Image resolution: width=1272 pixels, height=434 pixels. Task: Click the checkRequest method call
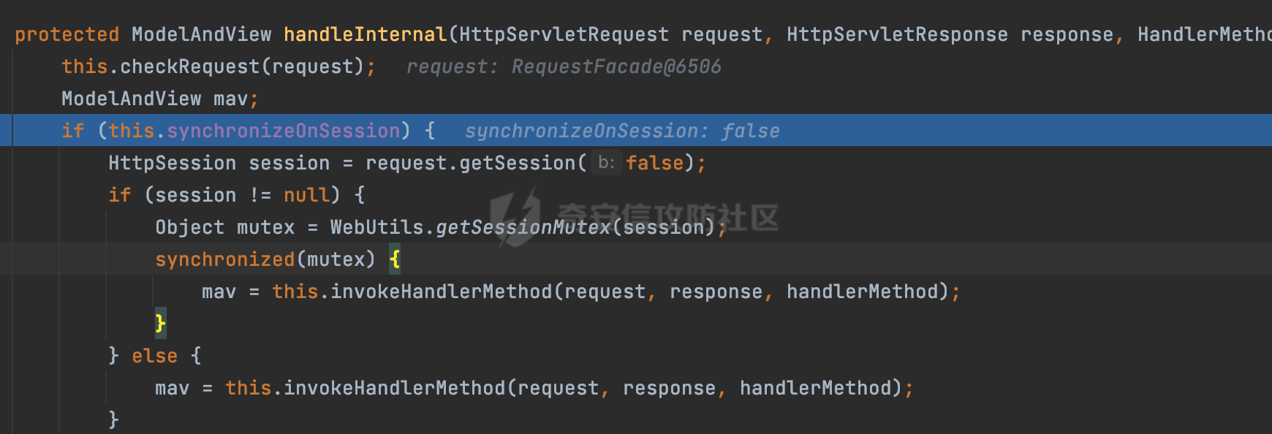pyautogui.click(x=190, y=66)
